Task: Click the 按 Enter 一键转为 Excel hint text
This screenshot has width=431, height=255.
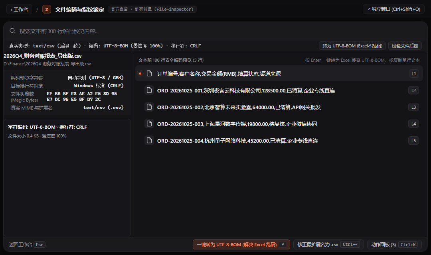Action: [362, 60]
